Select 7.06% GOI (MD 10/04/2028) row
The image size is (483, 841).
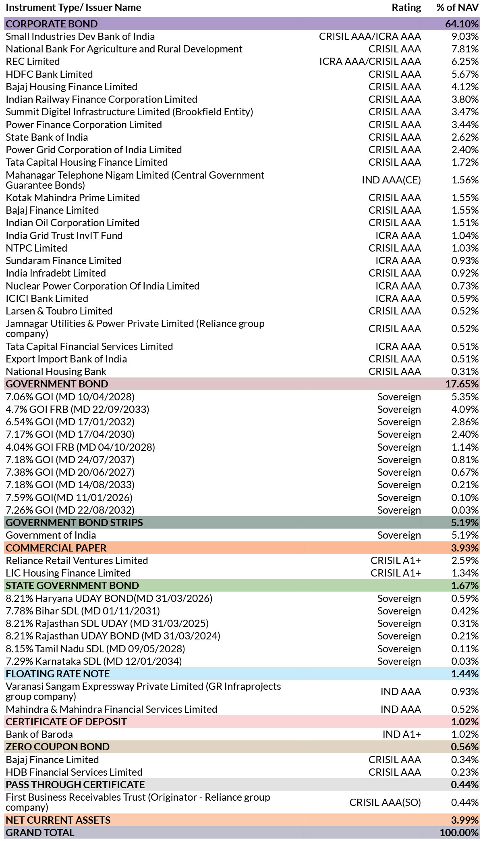click(242, 397)
